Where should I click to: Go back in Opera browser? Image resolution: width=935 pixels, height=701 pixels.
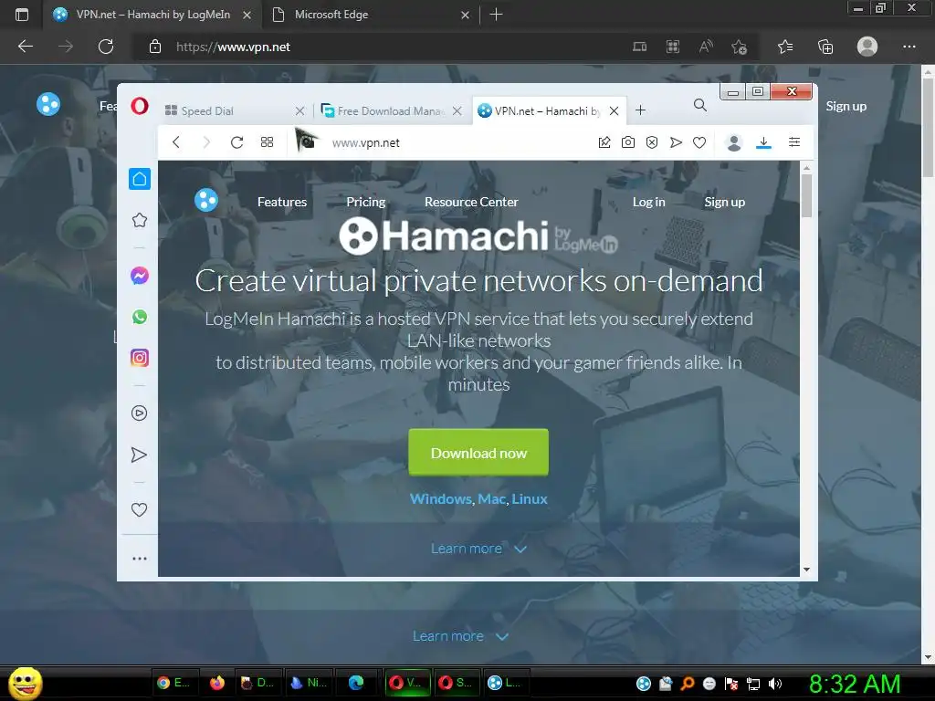176,141
